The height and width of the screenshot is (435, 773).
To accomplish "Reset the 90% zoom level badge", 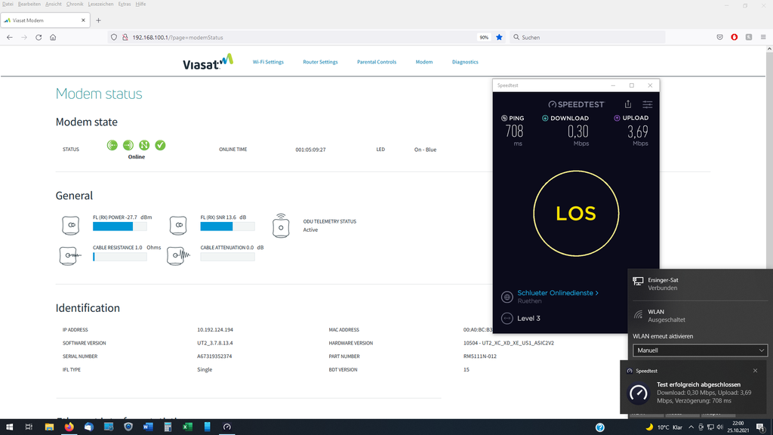I will (x=484, y=38).
